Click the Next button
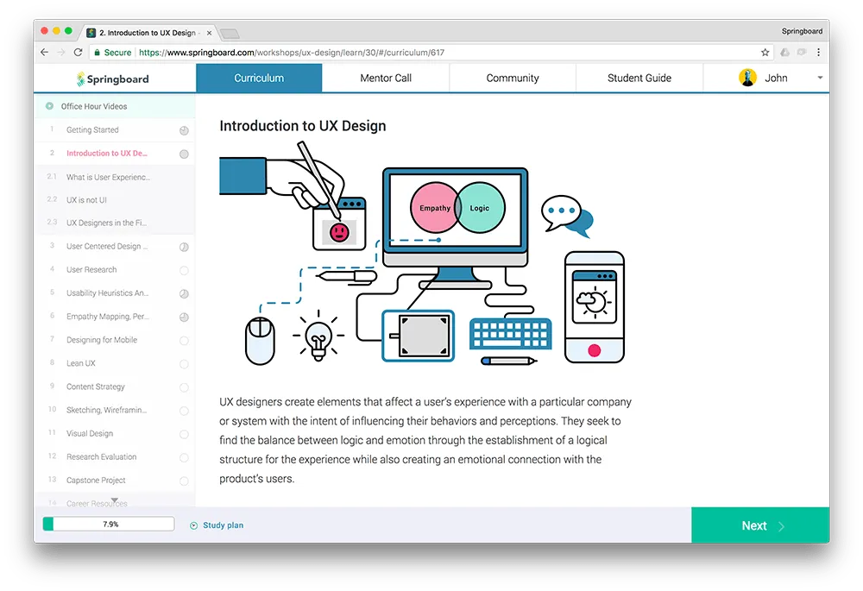The image size is (863, 591). [x=760, y=525]
